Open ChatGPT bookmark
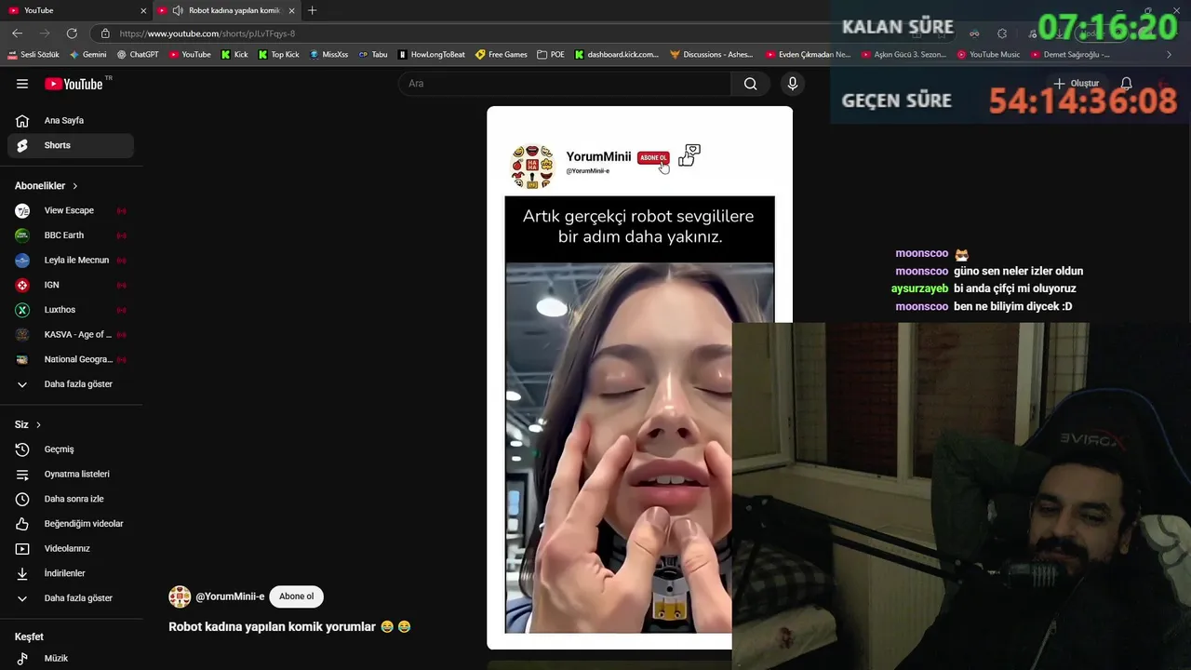The image size is (1191, 670). (138, 55)
